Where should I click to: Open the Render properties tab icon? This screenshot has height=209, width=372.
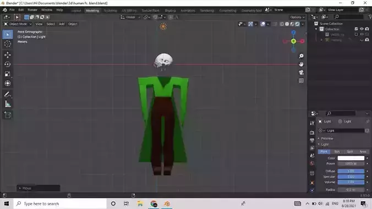312,133
